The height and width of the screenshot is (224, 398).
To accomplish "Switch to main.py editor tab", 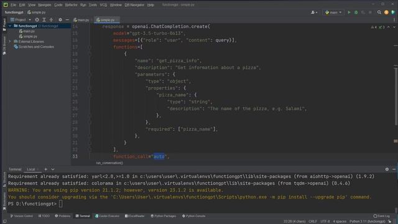I will pos(81,20).
